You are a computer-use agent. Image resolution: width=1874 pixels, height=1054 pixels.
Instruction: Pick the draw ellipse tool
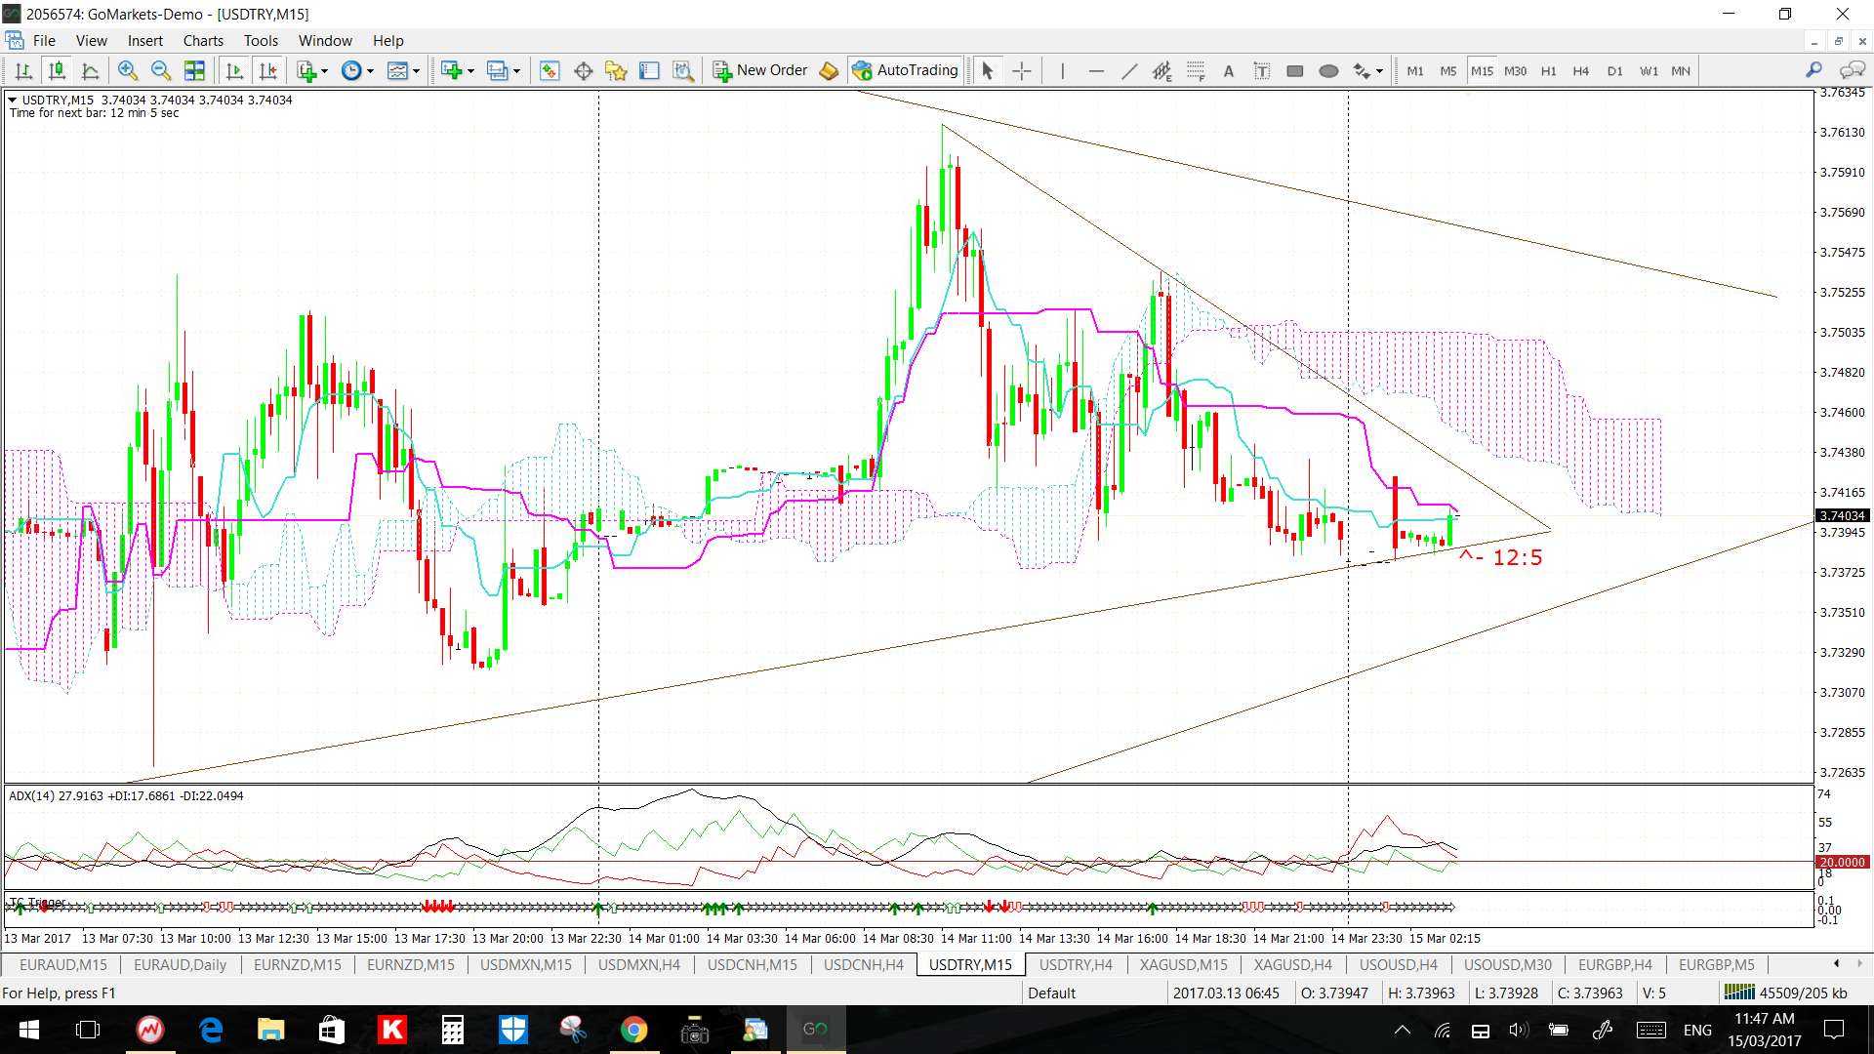click(1327, 70)
